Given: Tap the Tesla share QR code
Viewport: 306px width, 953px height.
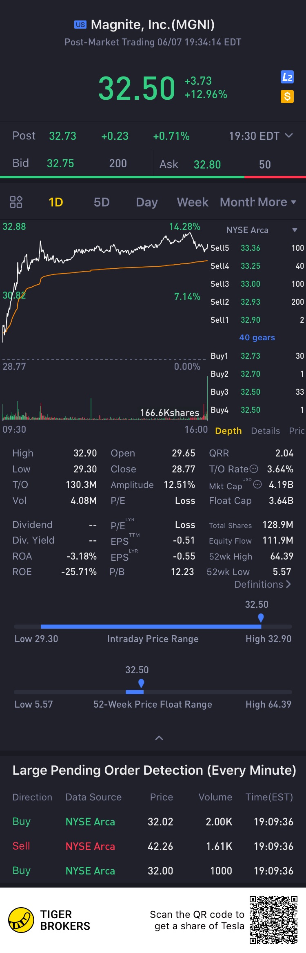Looking at the screenshot, I should coord(273,920).
